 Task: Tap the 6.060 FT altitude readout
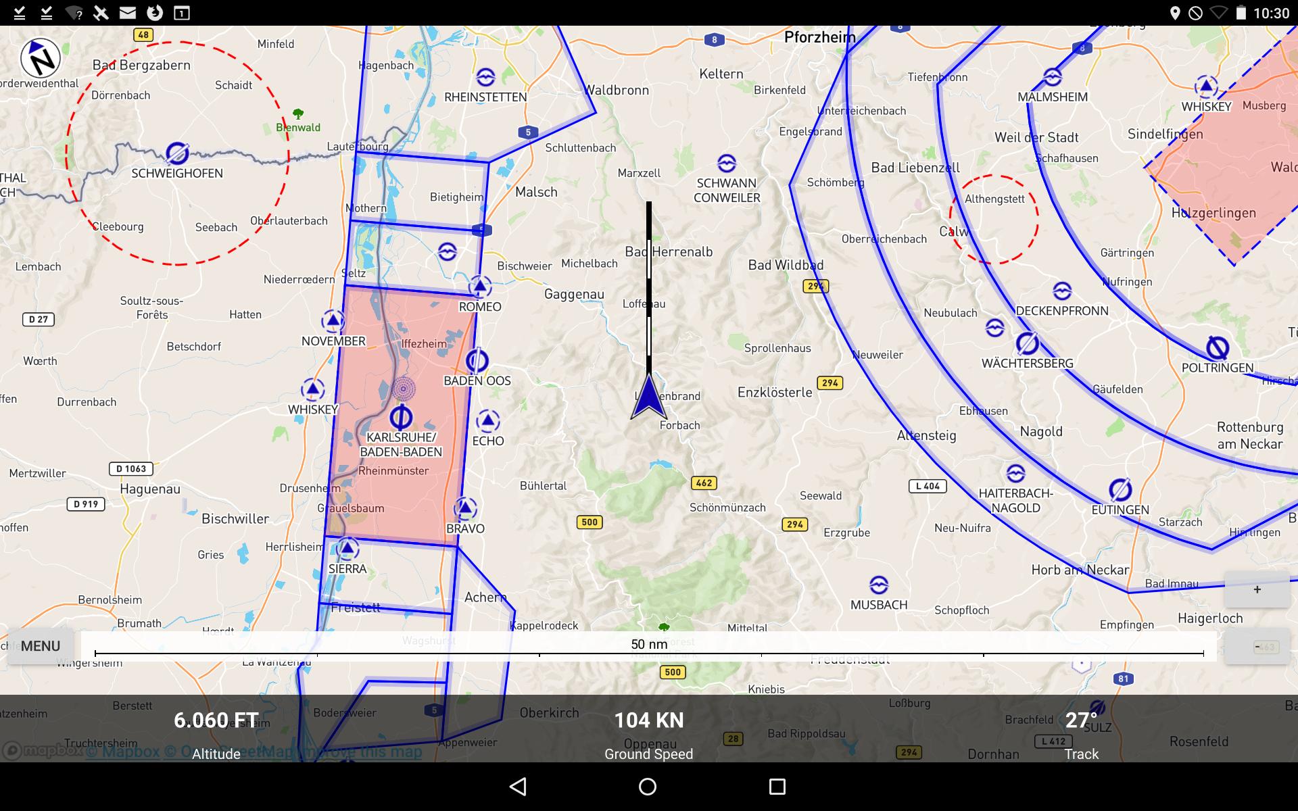pyautogui.click(x=216, y=720)
